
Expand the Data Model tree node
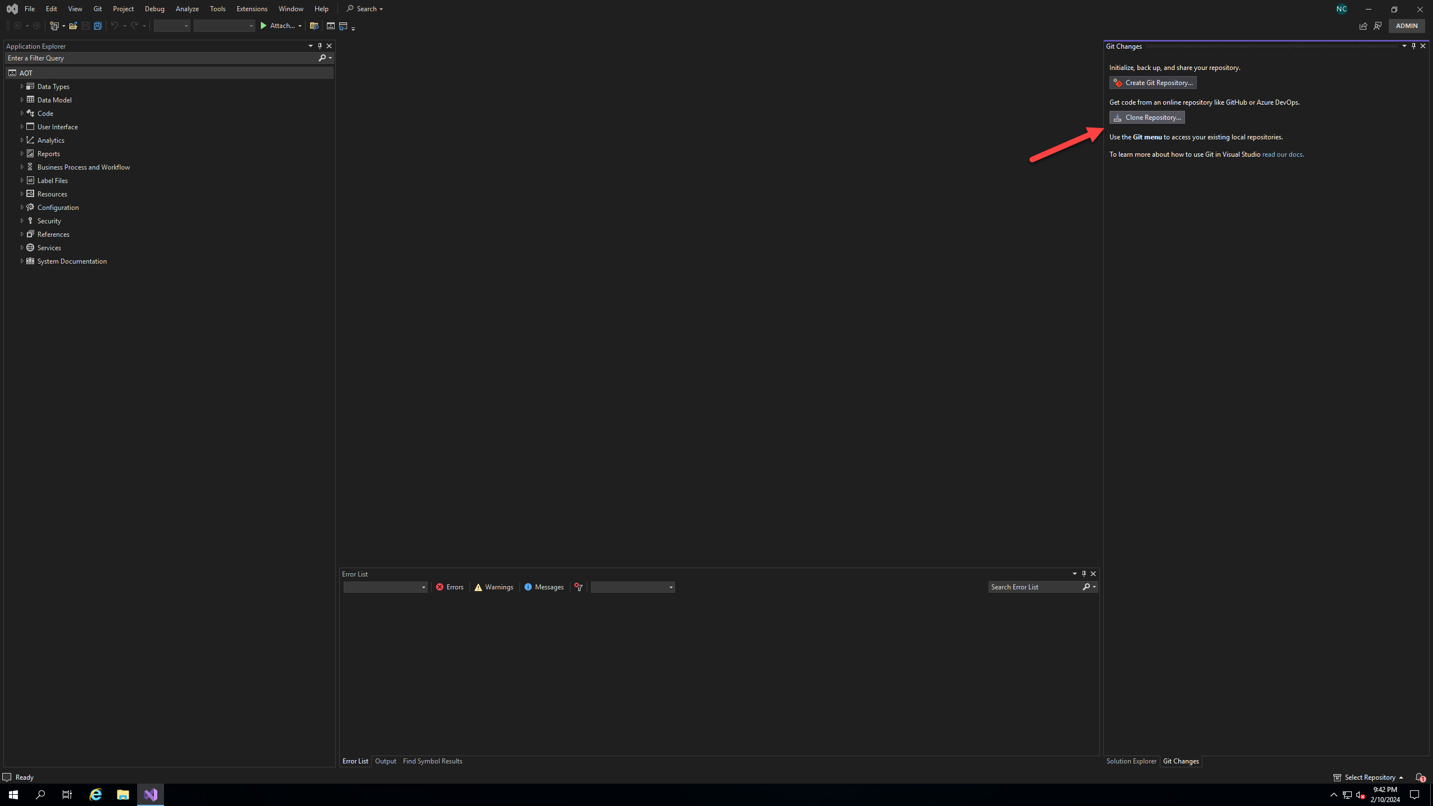pyautogui.click(x=22, y=100)
